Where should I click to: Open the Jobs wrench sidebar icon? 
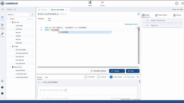click(x=2, y=35)
